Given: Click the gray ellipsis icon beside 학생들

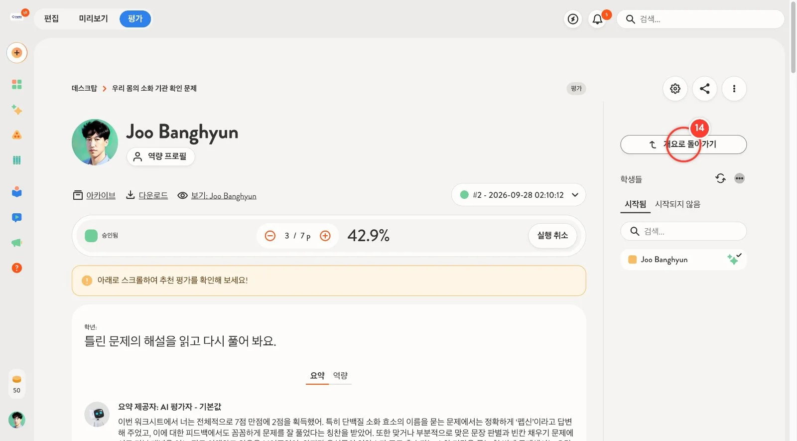Looking at the screenshot, I should pyautogui.click(x=739, y=178).
